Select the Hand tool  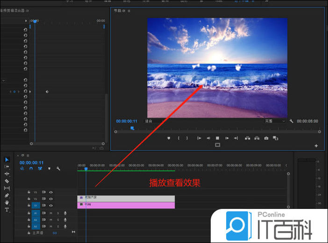(x=7, y=202)
